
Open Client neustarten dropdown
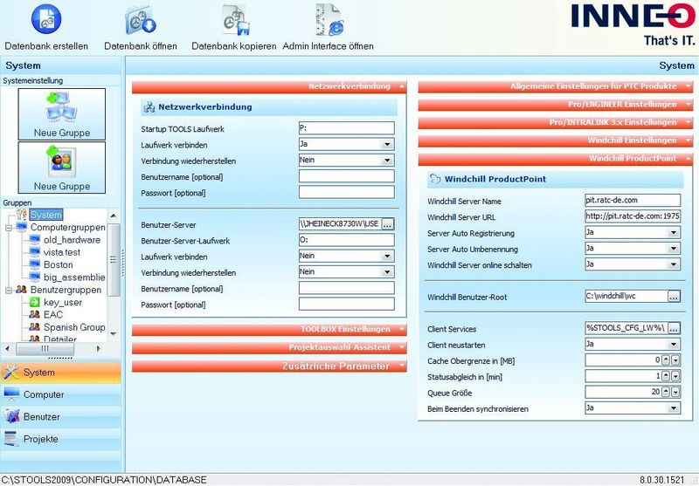673,344
